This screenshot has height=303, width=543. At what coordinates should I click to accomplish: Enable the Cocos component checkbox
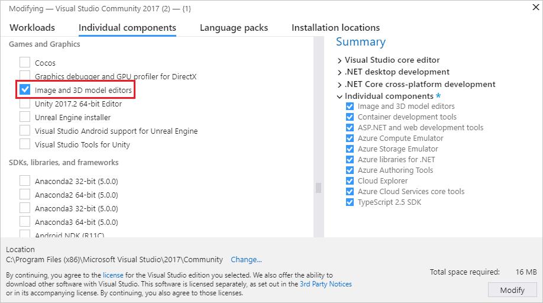(x=25, y=62)
